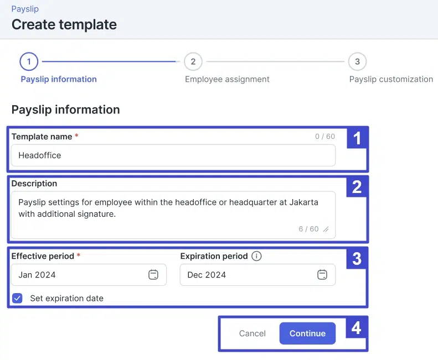
Task: Focus the Template name field containing Headoffice
Action: pyautogui.click(x=173, y=155)
